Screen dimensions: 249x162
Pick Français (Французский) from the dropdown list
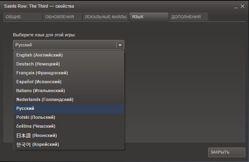[x=42, y=73]
